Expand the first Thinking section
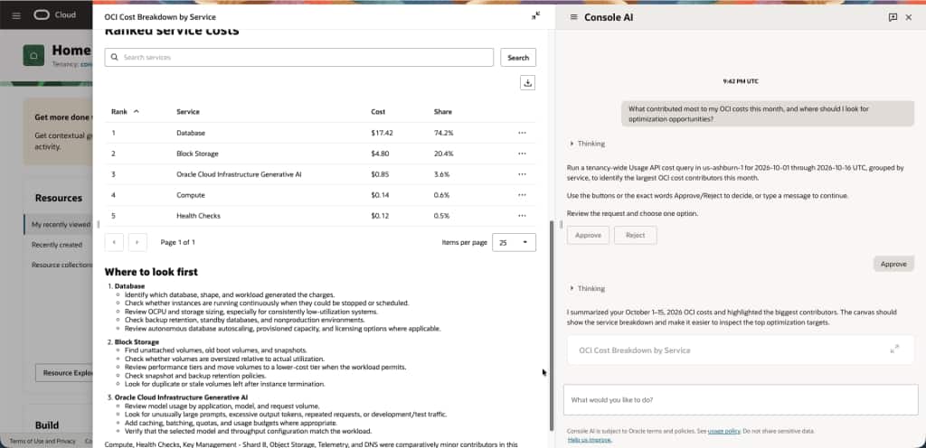The image size is (926, 448). click(588, 144)
